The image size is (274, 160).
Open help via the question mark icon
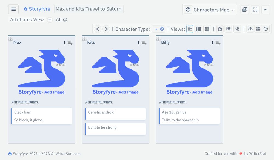click(x=266, y=29)
